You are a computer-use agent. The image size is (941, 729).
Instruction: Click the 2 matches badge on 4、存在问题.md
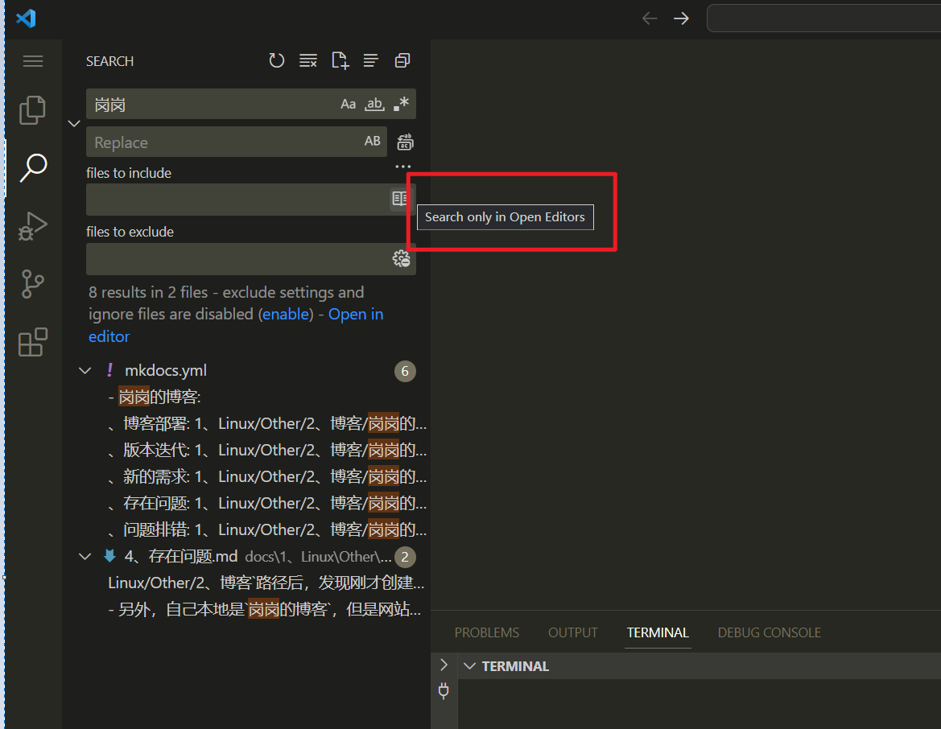[x=405, y=558]
